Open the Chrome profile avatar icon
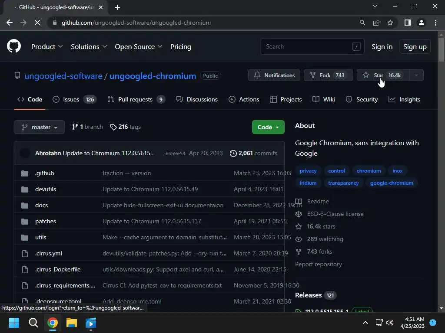 (422, 23)
